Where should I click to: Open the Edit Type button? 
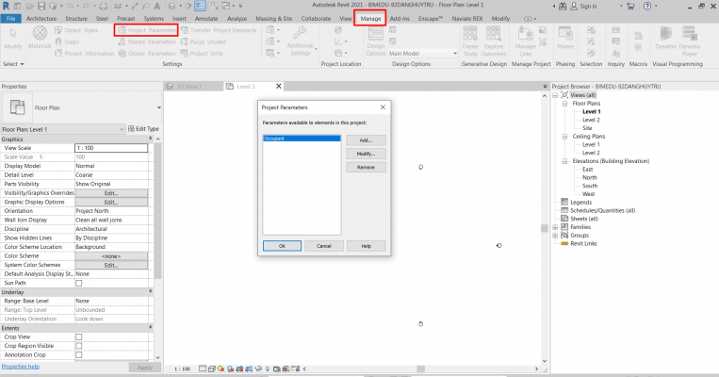(142, 128)
